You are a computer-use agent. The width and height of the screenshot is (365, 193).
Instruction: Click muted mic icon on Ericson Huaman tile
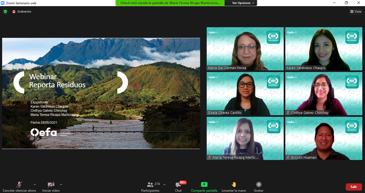pyautogui.click(x=288, y=158)
